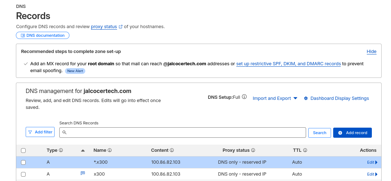Click the Search button
Screen dimensions: 391x181
coord(320,133)
